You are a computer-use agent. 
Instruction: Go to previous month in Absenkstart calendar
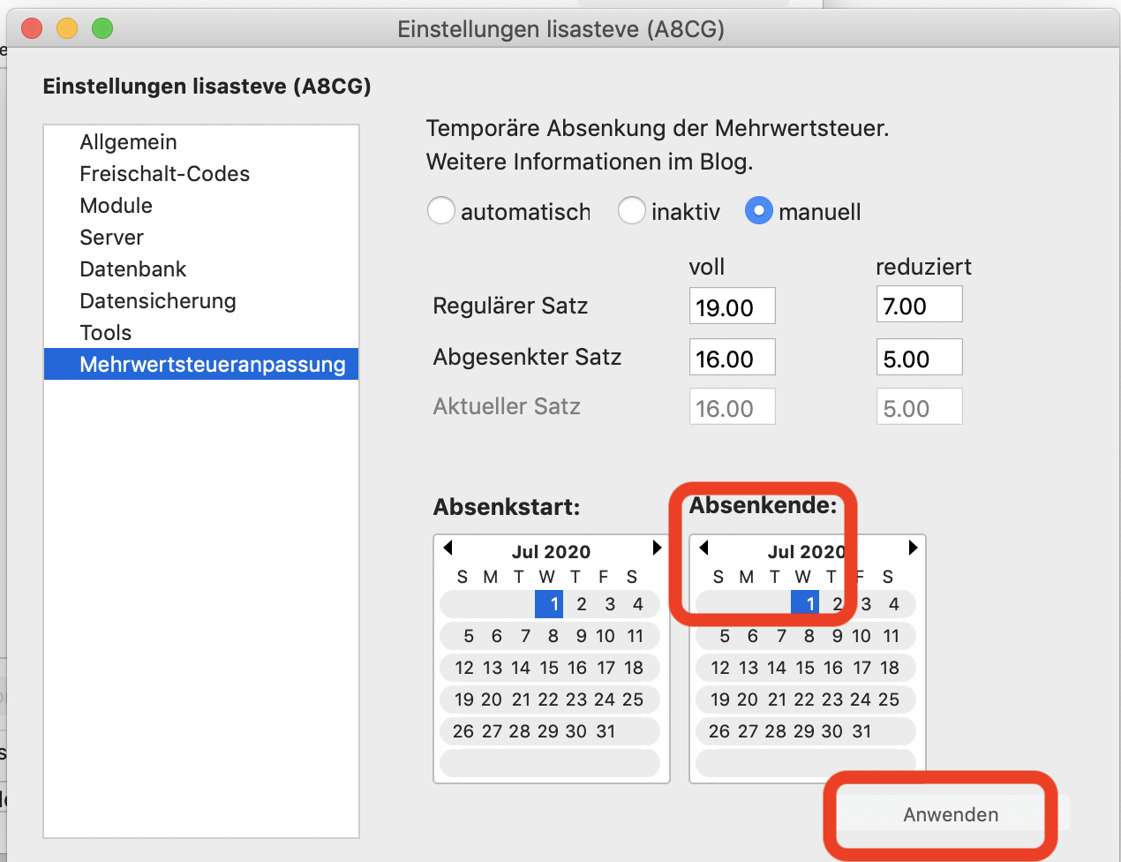[448, 548]
